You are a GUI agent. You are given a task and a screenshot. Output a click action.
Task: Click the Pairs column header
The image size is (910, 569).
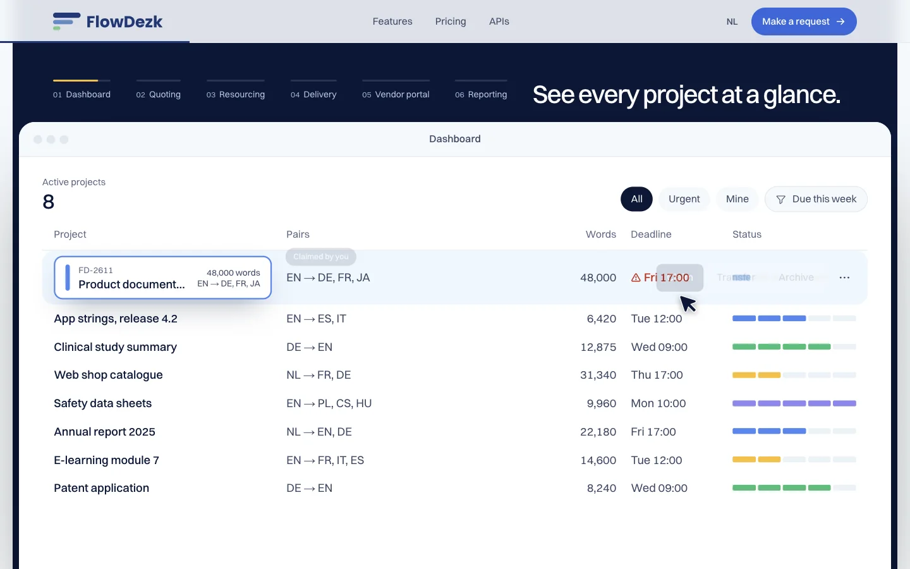298,235
